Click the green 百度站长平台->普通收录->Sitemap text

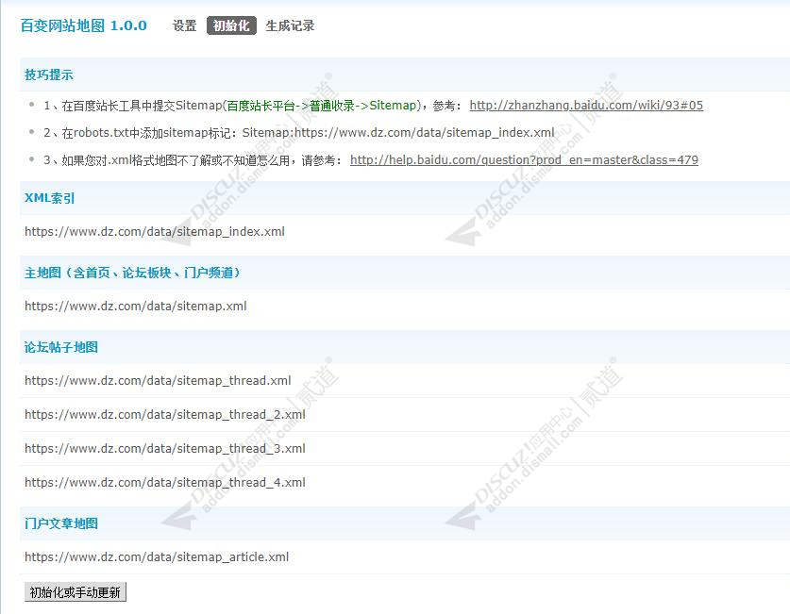(322, 106)
